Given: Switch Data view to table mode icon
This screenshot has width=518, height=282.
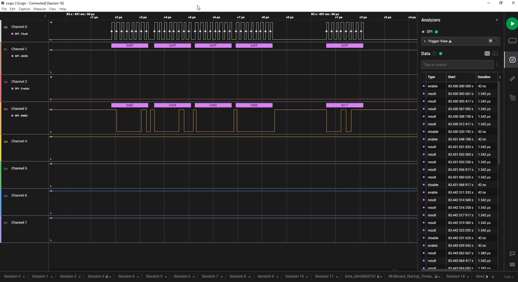Looking at the screenshot, I should point(487,53).
